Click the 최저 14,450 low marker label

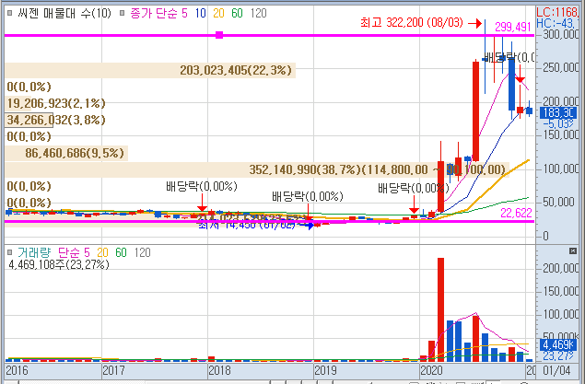click(246, 225)
